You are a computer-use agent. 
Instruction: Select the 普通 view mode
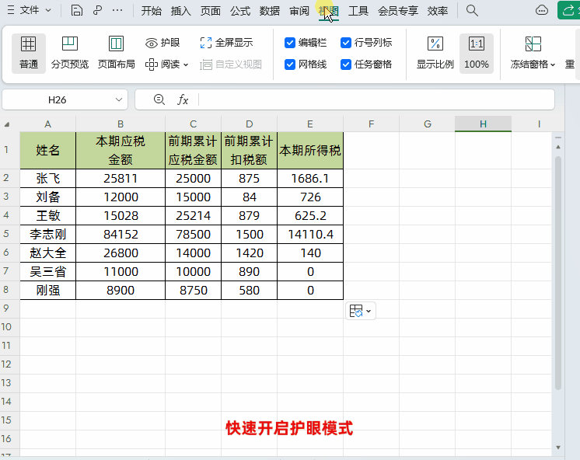[29, 54]
